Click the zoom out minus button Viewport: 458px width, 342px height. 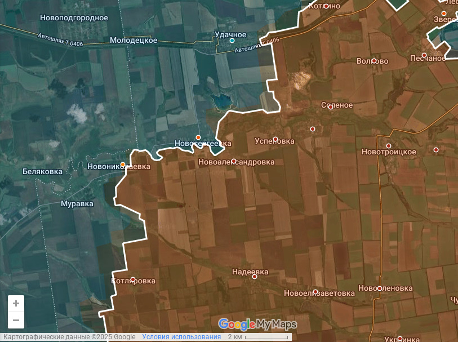click(x=16, y=320)
